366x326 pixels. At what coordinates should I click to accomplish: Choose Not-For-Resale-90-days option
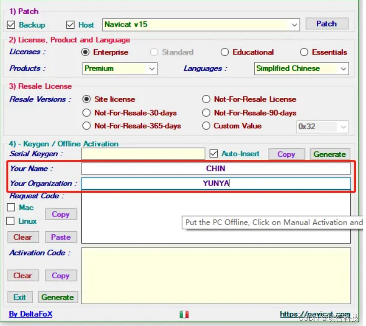(206, 113)
